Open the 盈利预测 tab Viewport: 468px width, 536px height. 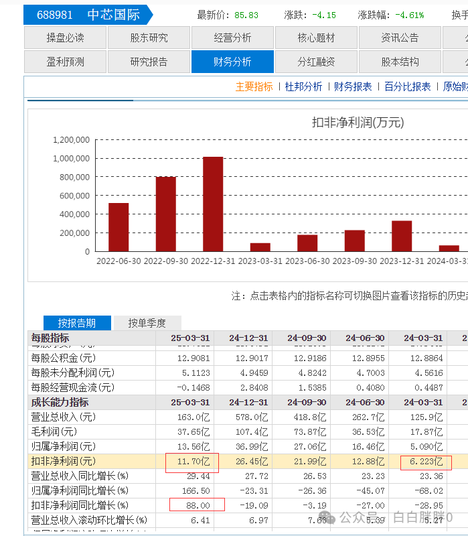click(65, 62)
